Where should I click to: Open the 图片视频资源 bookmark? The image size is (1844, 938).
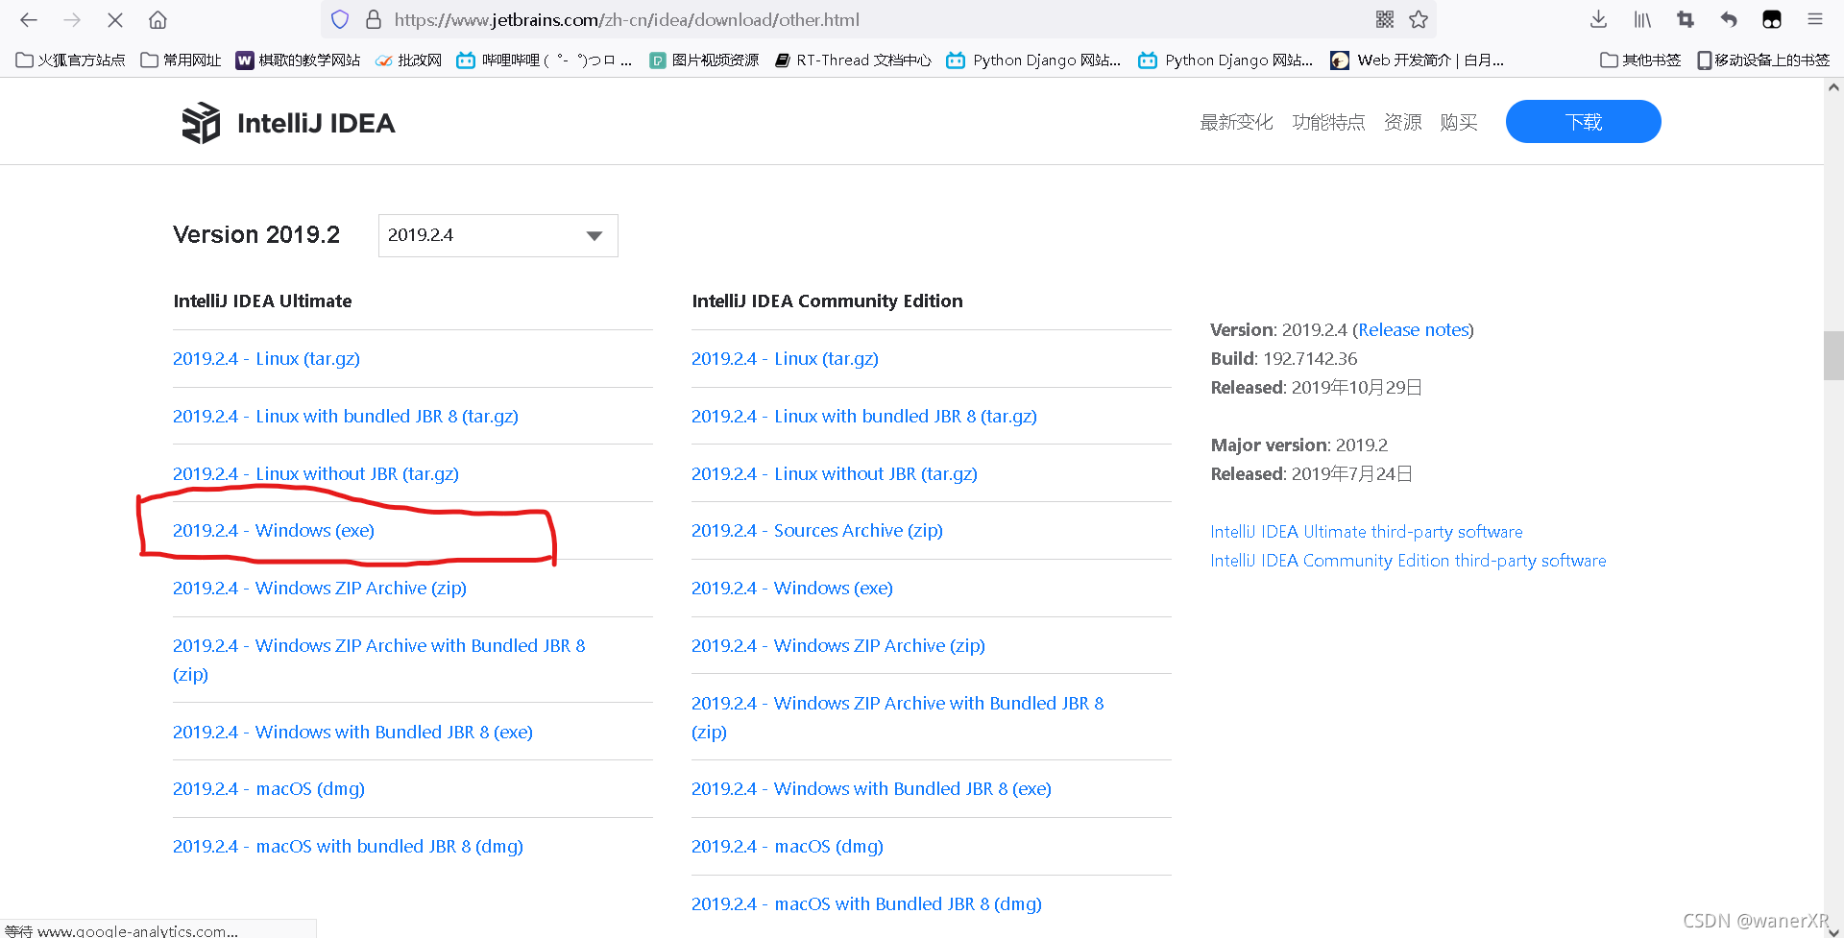tap(704, 60)
